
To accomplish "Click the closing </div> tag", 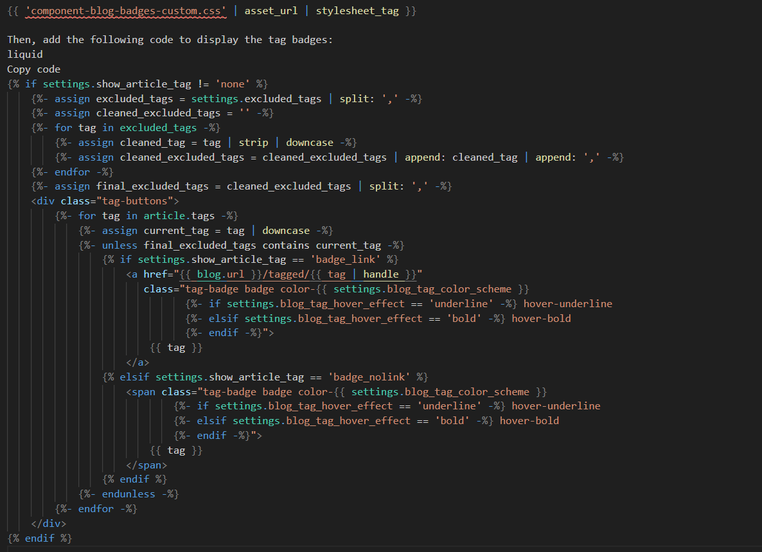I will pyautogui.click(x=49, y=523).
